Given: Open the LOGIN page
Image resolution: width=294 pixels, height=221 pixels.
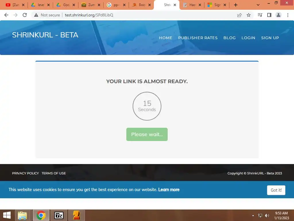Looking at the screenshot, I should pyautogui.click(x=248, y=38).
